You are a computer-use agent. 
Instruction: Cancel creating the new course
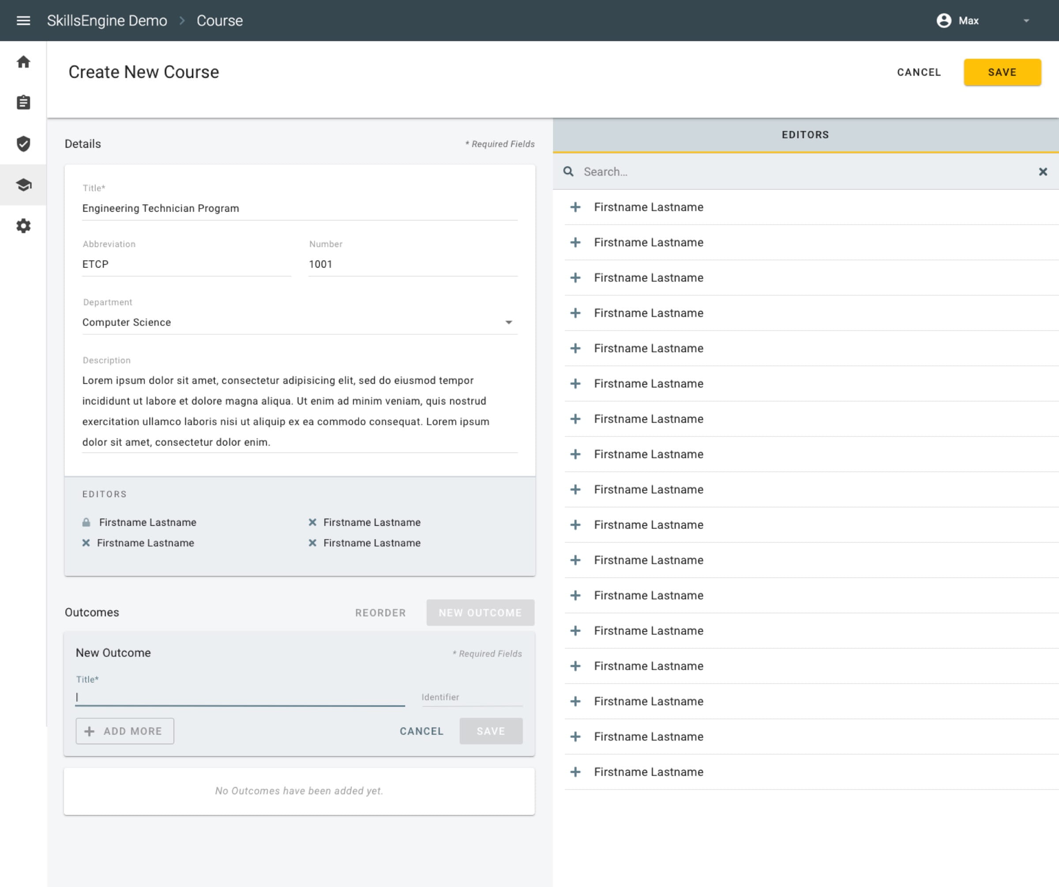click(x=919, y=72)
